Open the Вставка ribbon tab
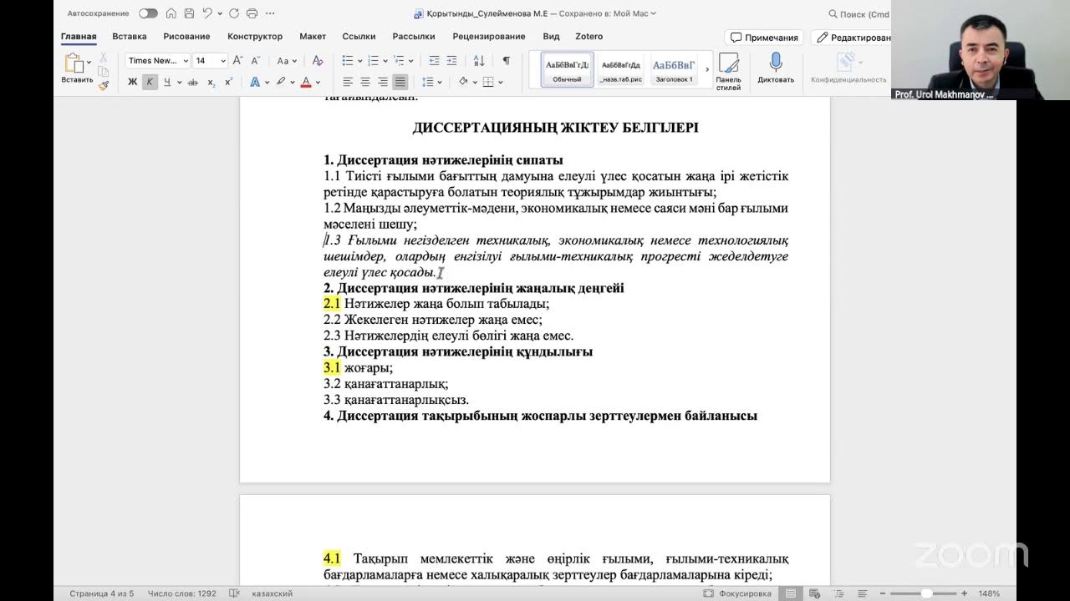The height and width of the screenshot is (601, 1070). click(x=130, y=37)
